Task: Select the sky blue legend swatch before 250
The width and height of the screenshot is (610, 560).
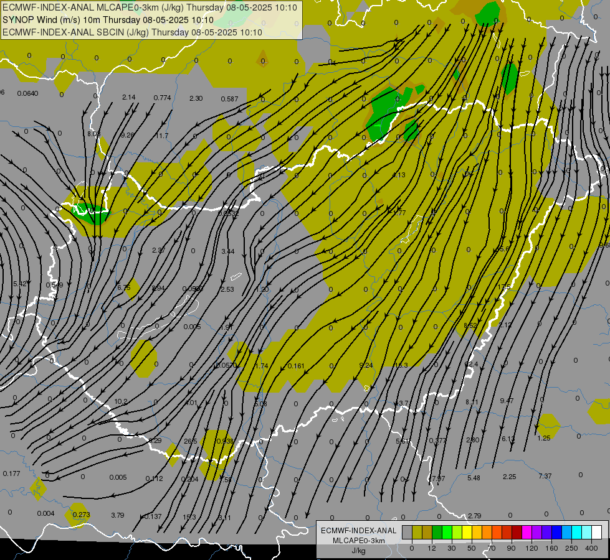Action: [567, 532]
